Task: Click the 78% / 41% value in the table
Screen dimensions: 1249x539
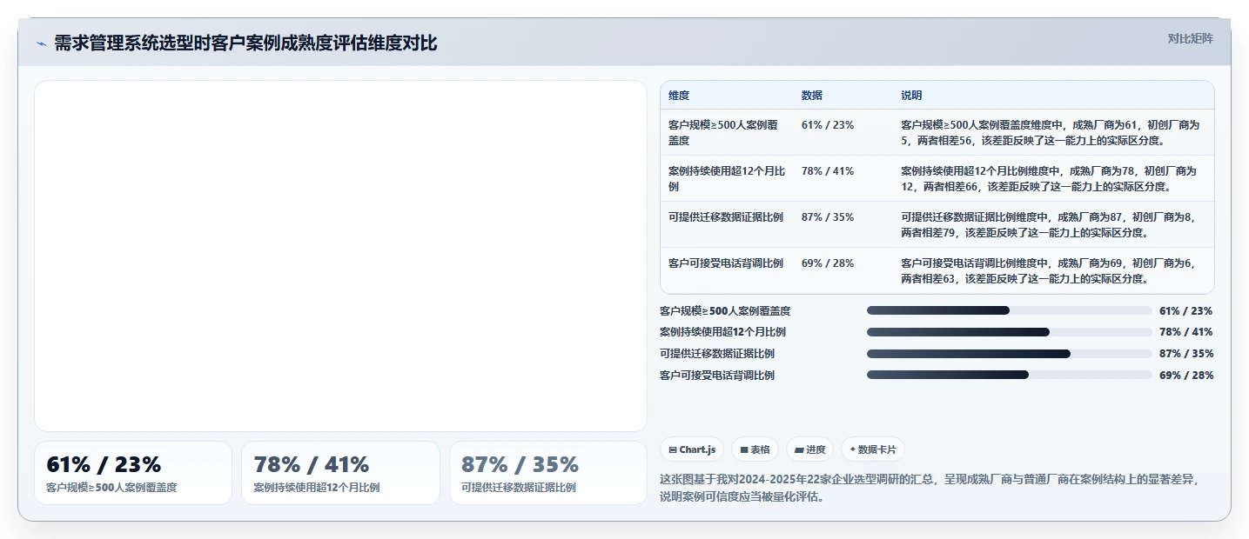Action: click(828, 170)
